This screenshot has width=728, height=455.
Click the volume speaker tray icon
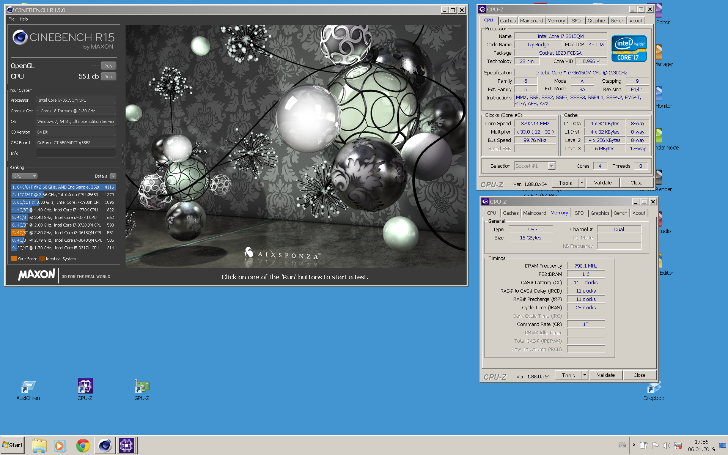(666, 445)
